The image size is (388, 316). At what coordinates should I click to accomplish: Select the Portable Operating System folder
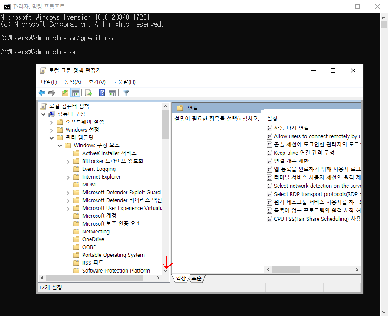coord(114,255)
